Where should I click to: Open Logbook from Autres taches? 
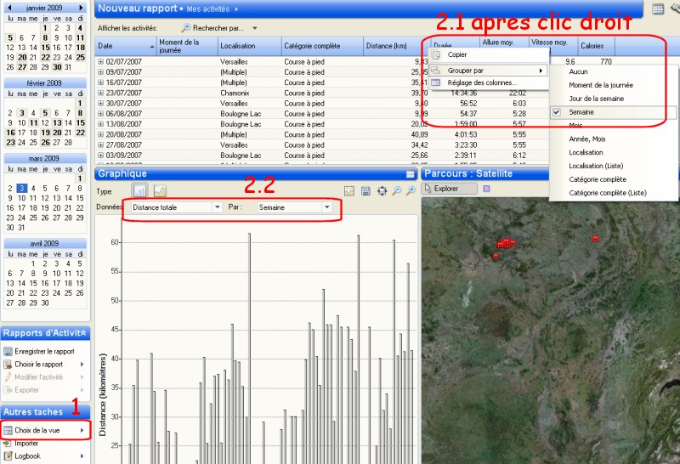(x=27, y=456)
